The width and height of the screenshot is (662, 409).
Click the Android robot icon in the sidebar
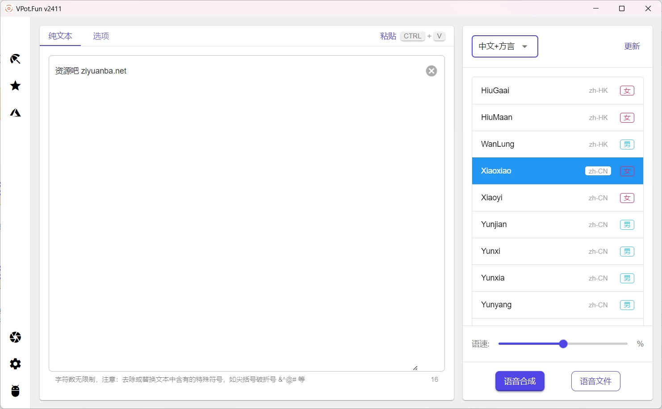pos(15,391)
